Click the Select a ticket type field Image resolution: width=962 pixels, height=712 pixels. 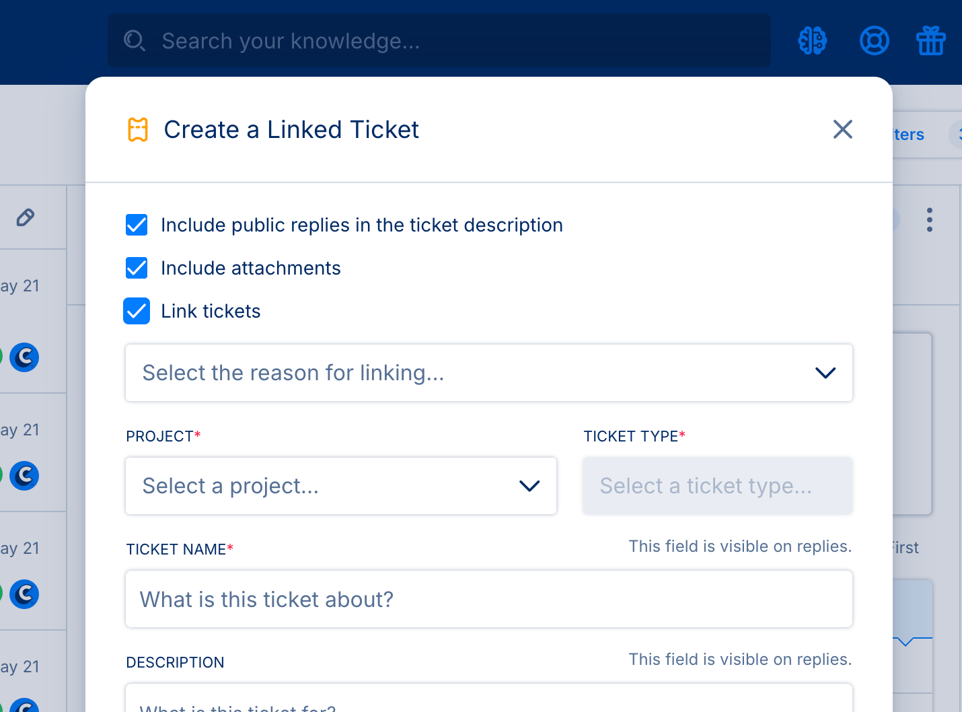tap(718, 486)
